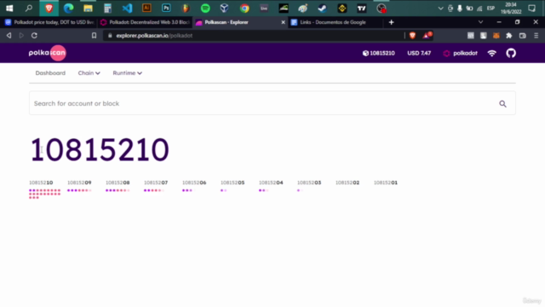The image size is (545, 307).
Task: Open TradingView from taskbar
Action: [x=361, y=8]
